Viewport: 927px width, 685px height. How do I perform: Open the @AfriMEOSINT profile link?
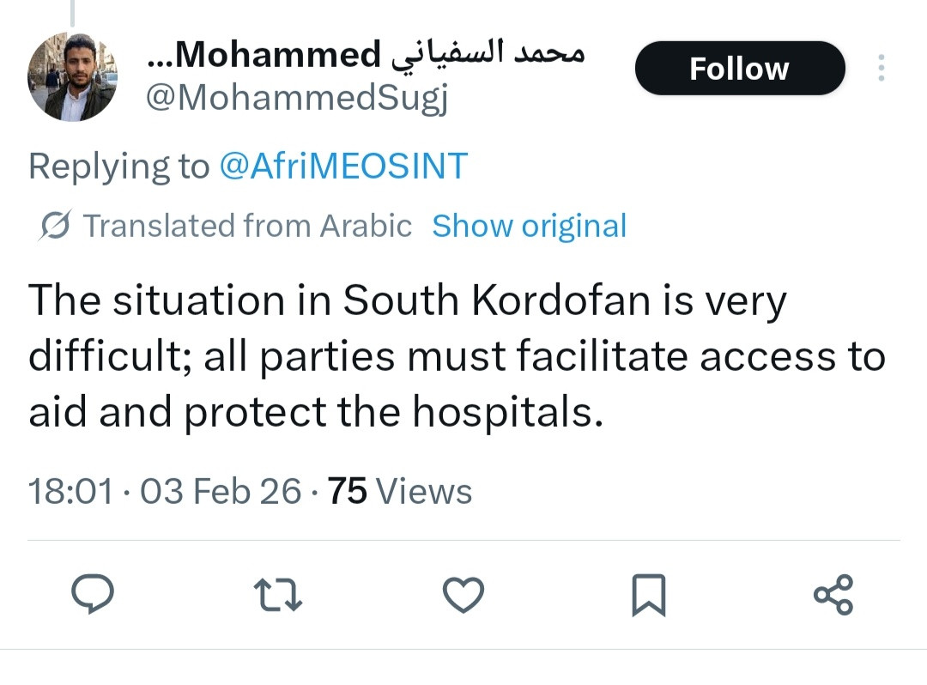tap(343, 166)
